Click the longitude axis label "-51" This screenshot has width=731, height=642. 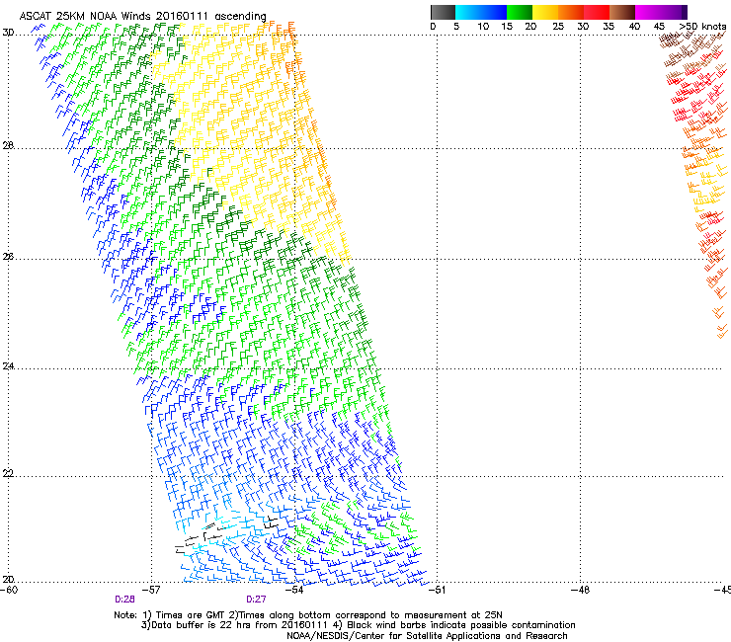tap(437, 590)
